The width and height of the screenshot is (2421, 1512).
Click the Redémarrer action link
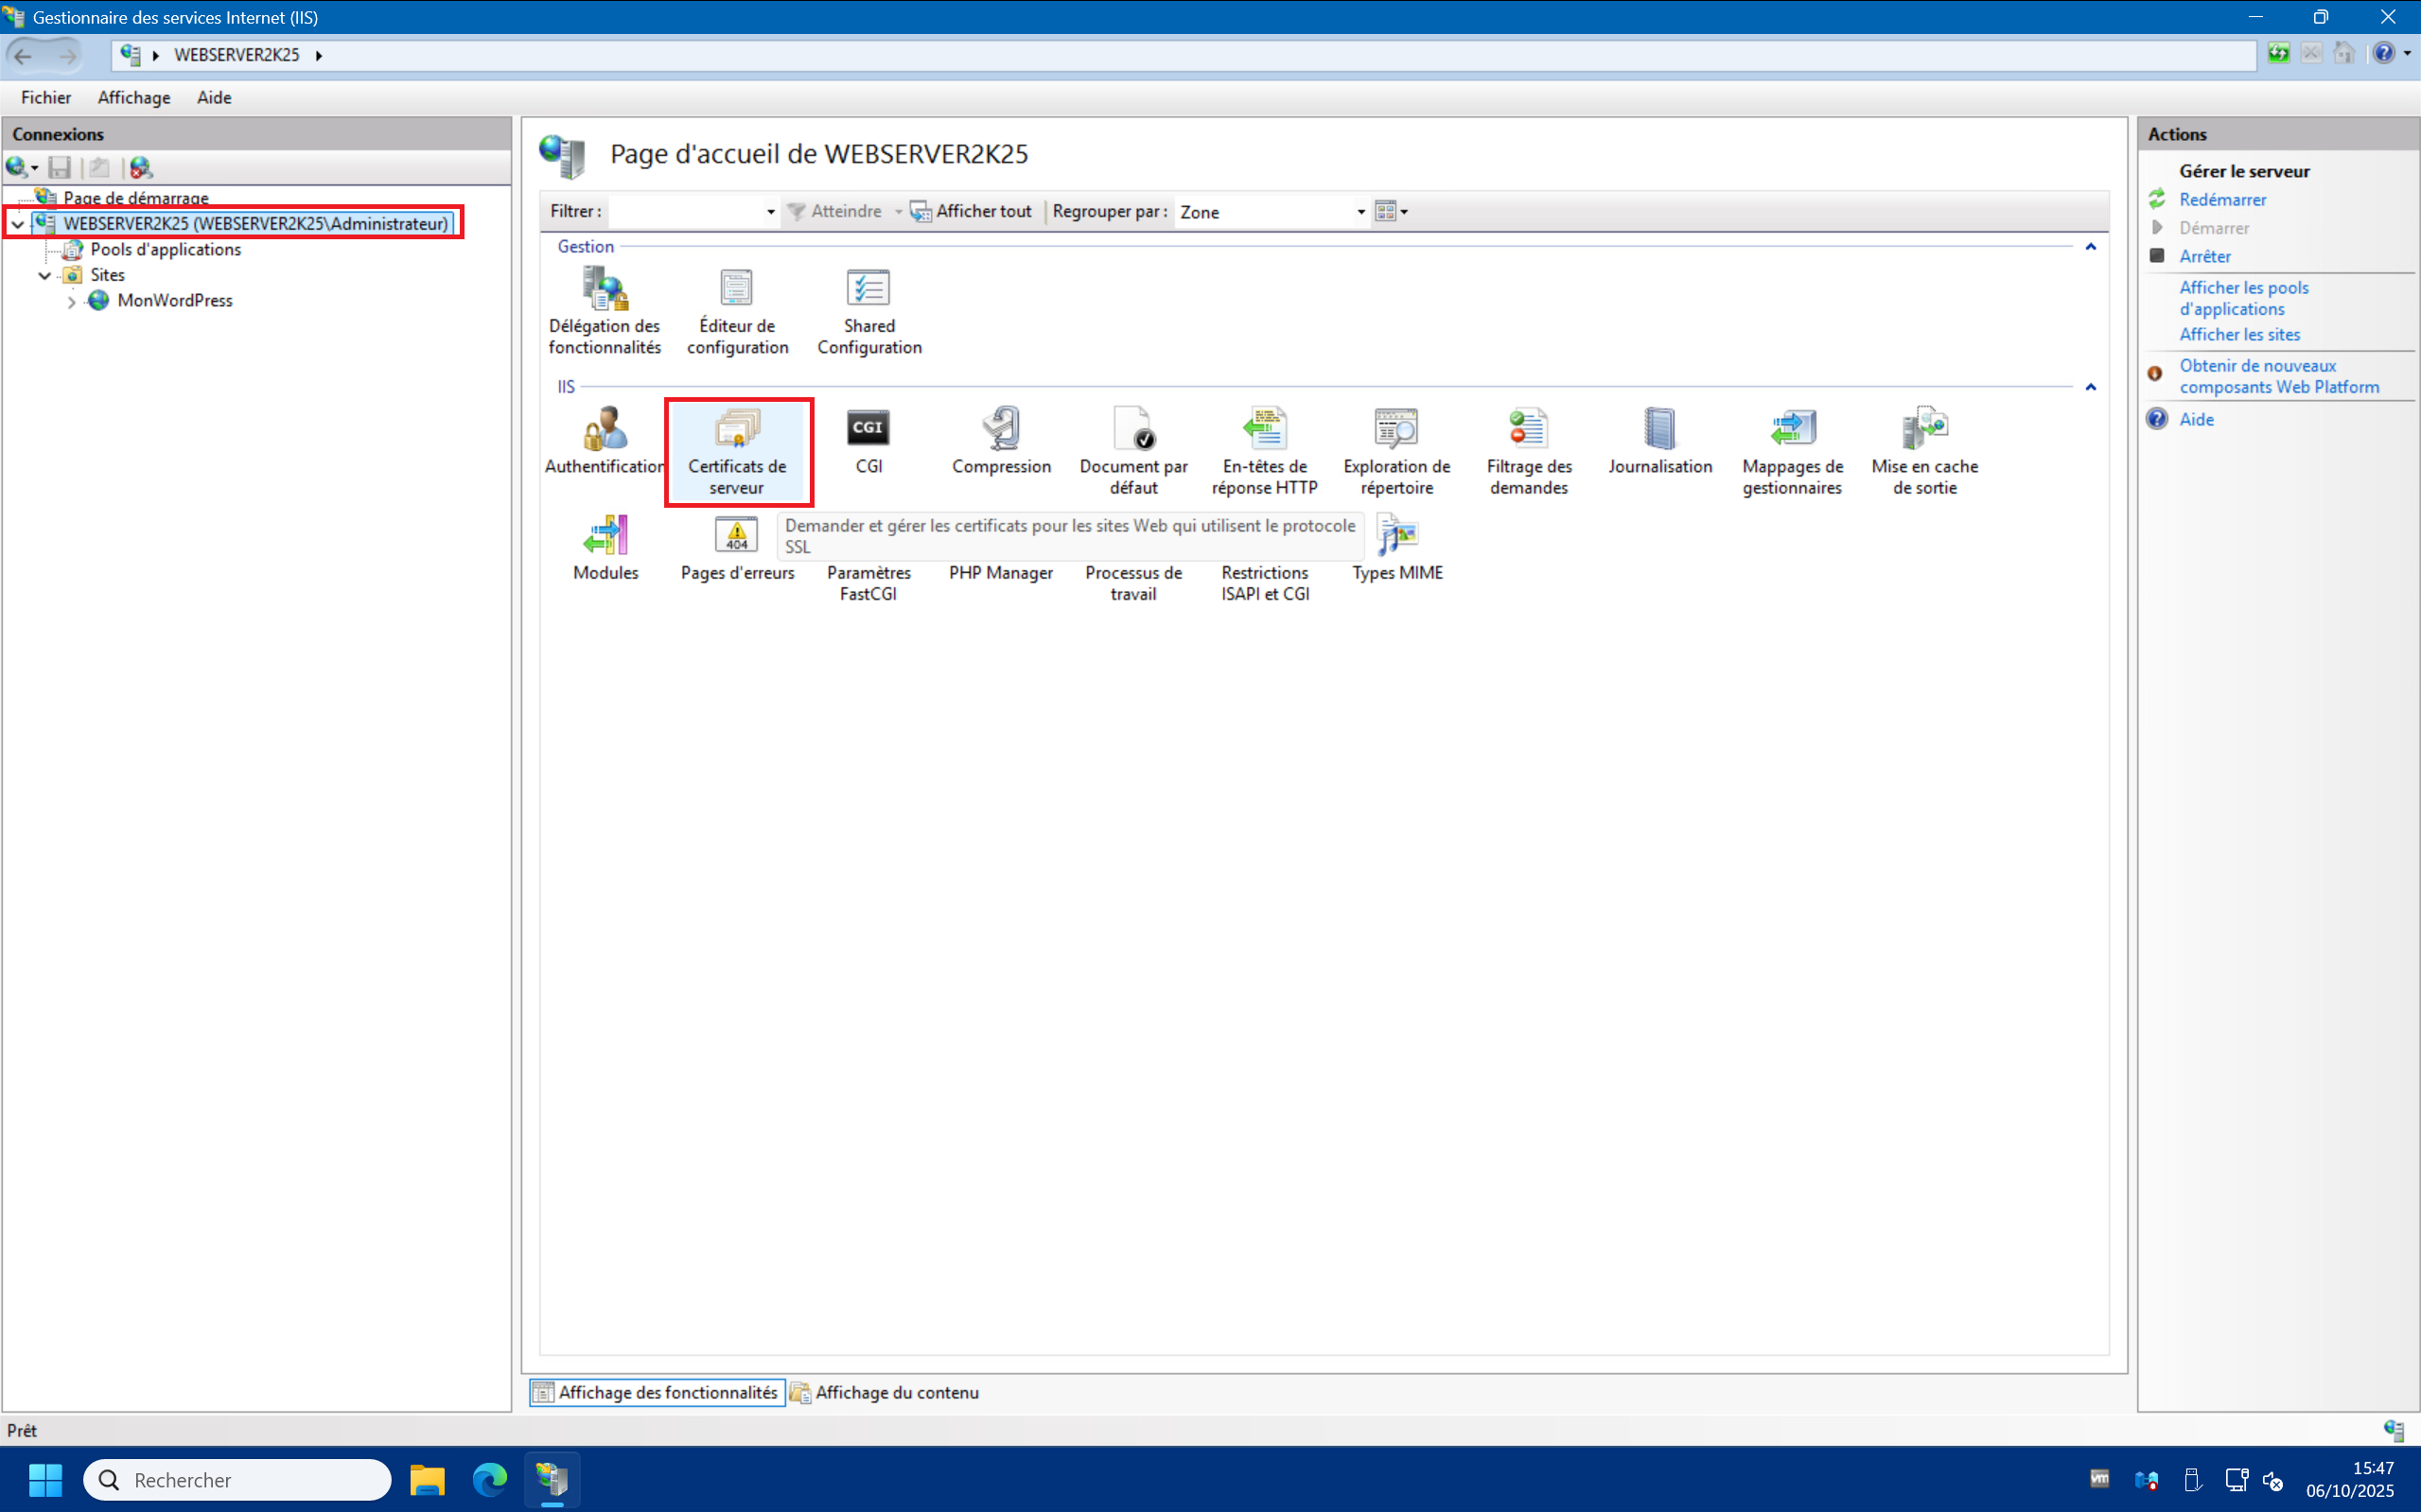tap(2222, 200)
